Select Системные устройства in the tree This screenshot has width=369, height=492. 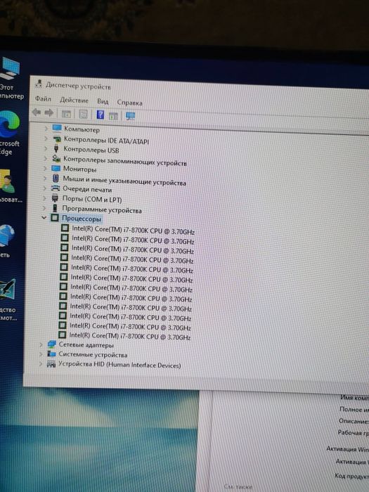pyautogui.click(x=93, y=354)
